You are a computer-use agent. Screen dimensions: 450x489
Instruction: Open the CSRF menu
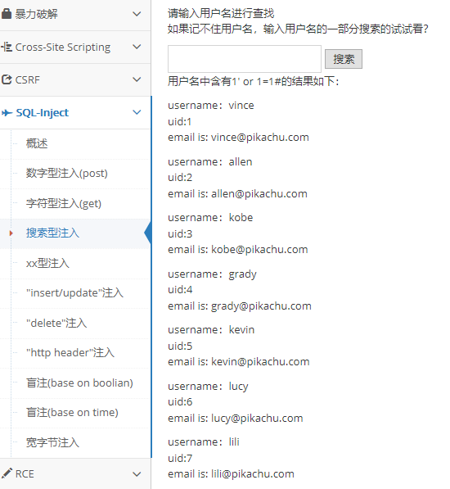coord(75,79)
